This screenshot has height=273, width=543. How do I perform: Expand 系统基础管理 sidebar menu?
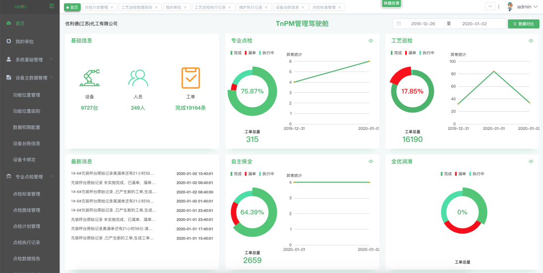tap(30, 60)
